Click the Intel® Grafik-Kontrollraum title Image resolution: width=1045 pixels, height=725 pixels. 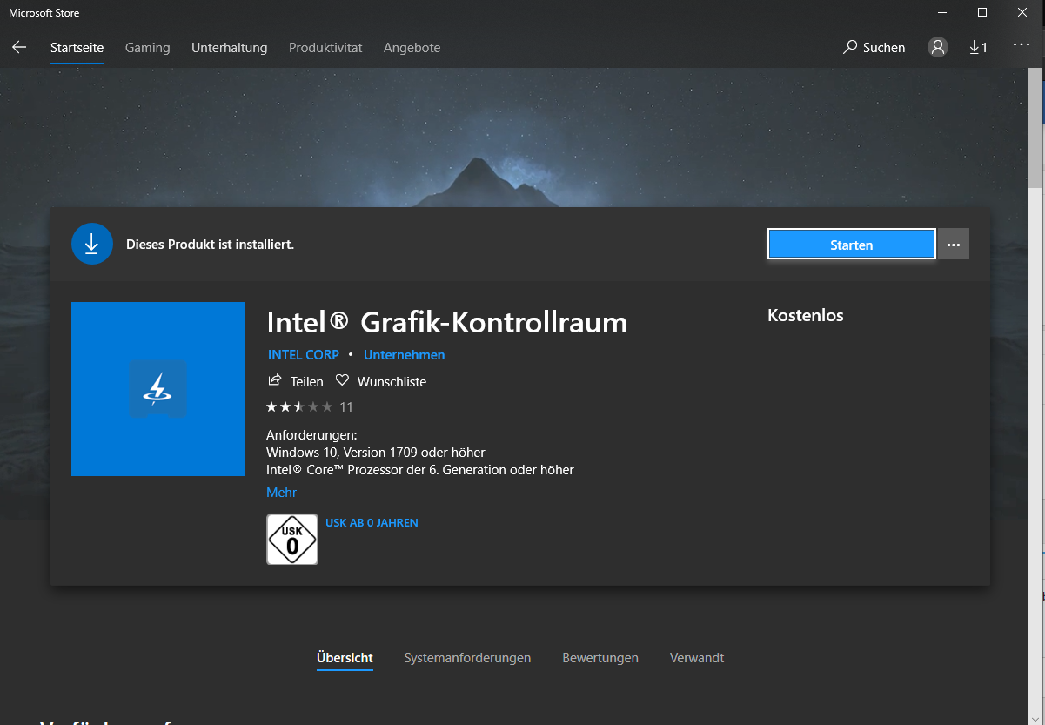[x=447, y=323]
